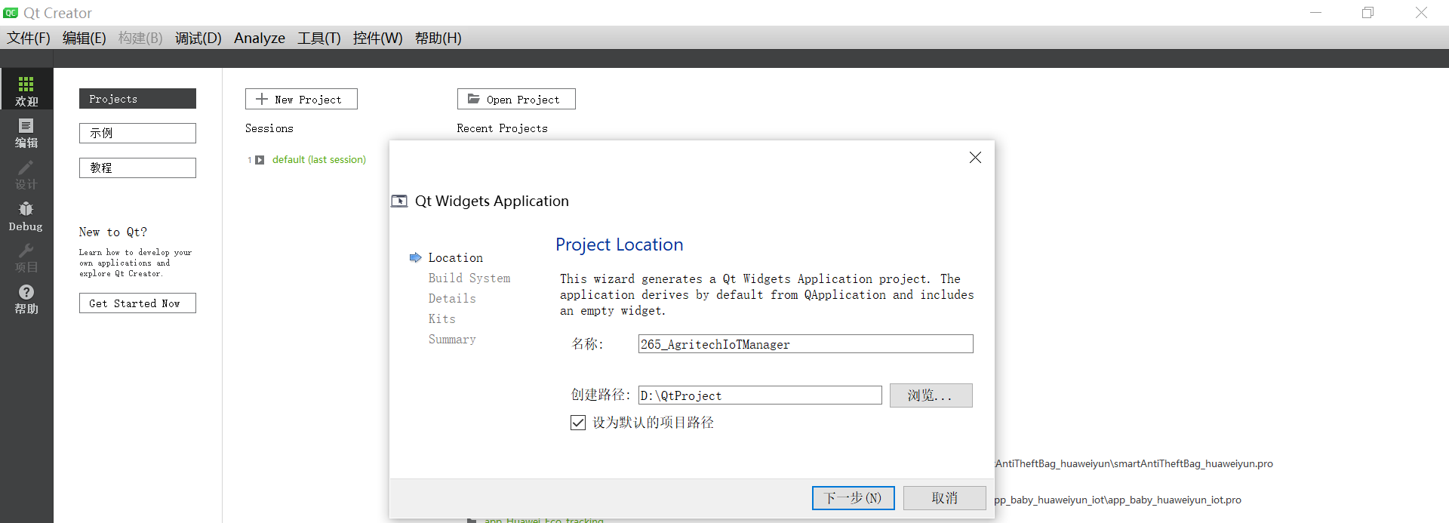Image resolution: width=1449 pixels, height=523 pixels.
Task: Click the Projects wrench mode icon
Action: click(26, 257)
